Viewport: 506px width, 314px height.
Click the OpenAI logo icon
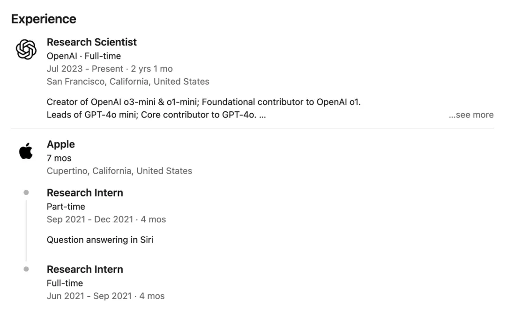point(26,49)
